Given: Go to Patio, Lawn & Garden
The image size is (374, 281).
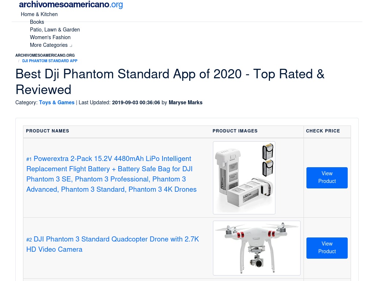Looking at the screenshot, I should click(x=55, y=30).
